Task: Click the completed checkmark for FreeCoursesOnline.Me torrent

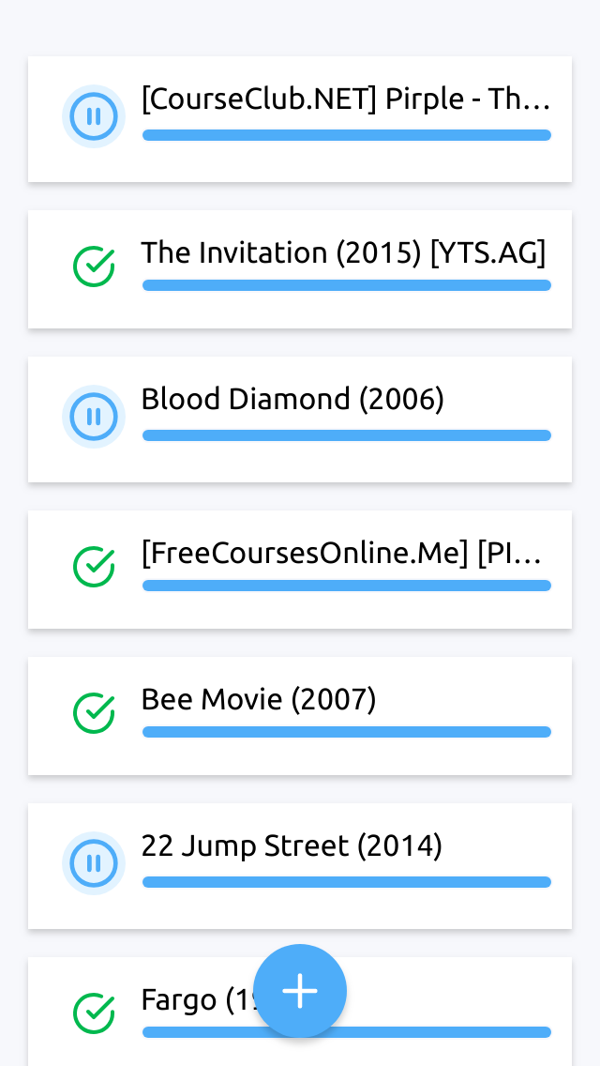Action: coord(94,567)
